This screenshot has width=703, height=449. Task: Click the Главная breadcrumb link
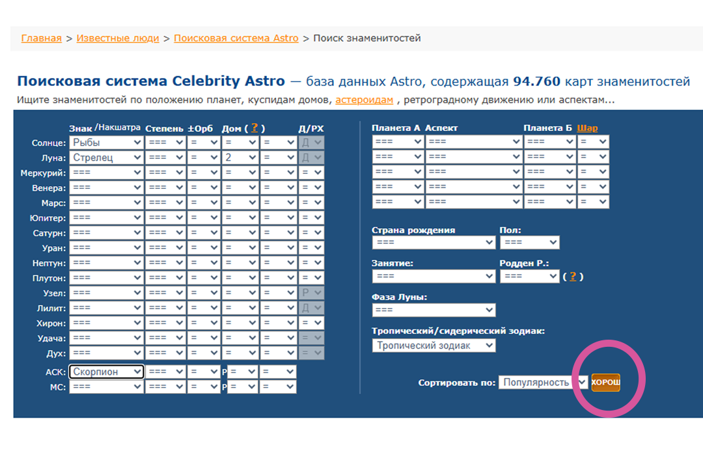pos(41,38)
